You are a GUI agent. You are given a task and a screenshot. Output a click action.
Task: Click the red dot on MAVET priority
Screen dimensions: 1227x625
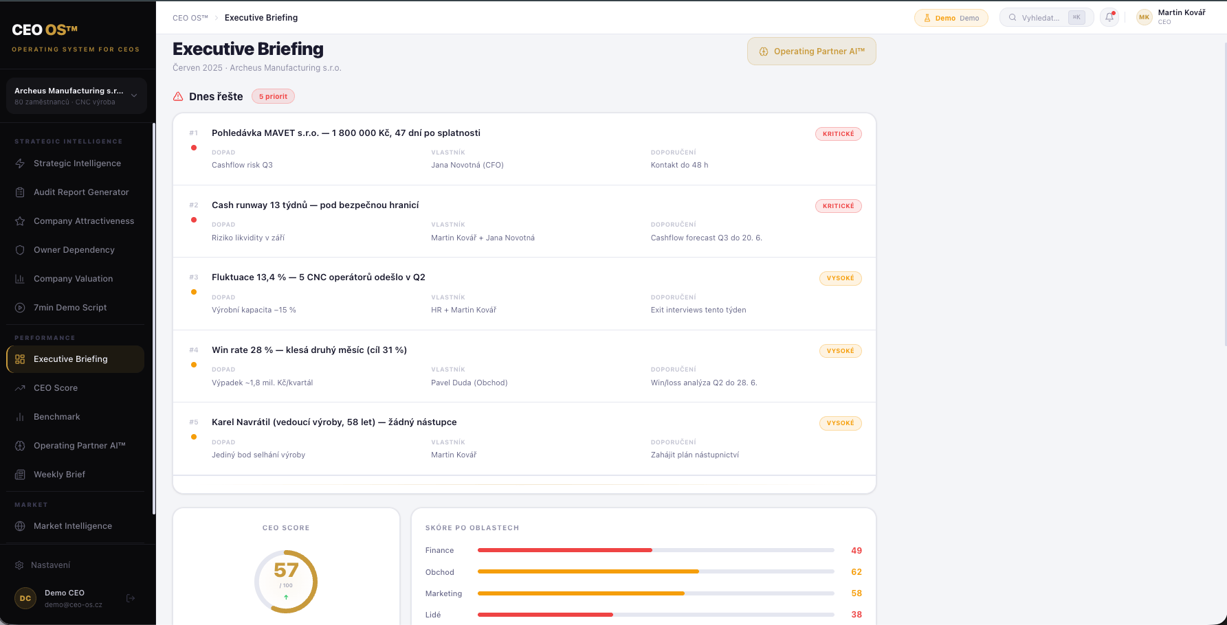coord(194,148)
